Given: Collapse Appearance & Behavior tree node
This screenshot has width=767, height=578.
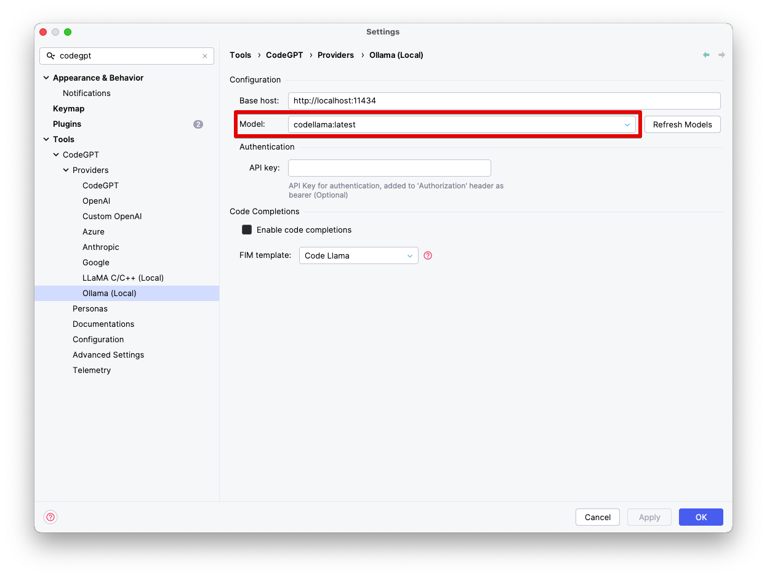Looking at the screenshot, I should point(46,78).
